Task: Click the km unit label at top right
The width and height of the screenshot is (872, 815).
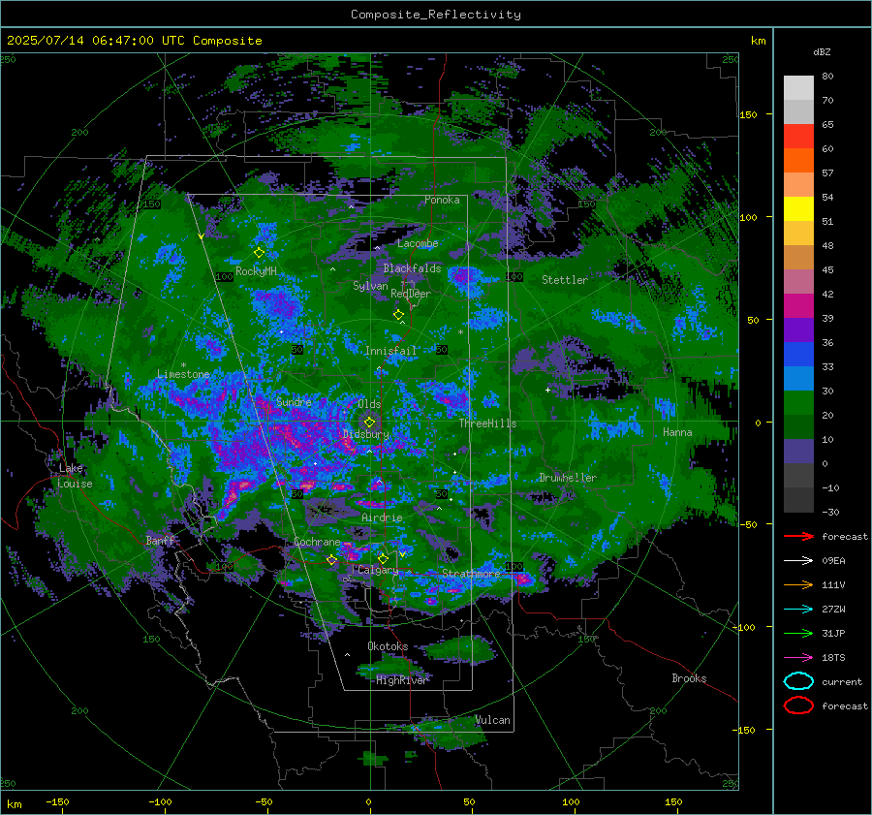Action: coord(758,41)
